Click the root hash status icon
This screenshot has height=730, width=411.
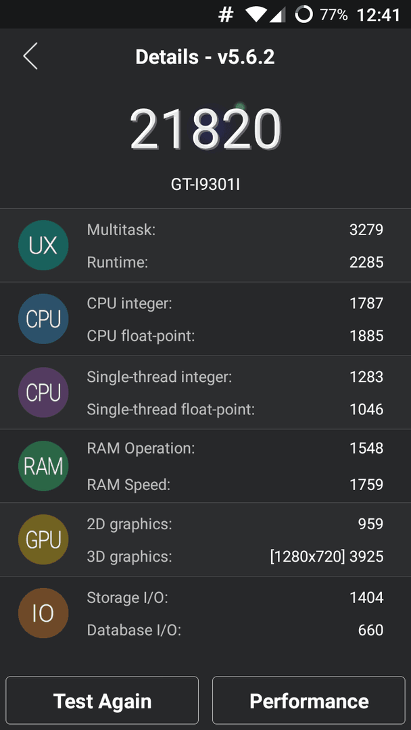(226, 15)
